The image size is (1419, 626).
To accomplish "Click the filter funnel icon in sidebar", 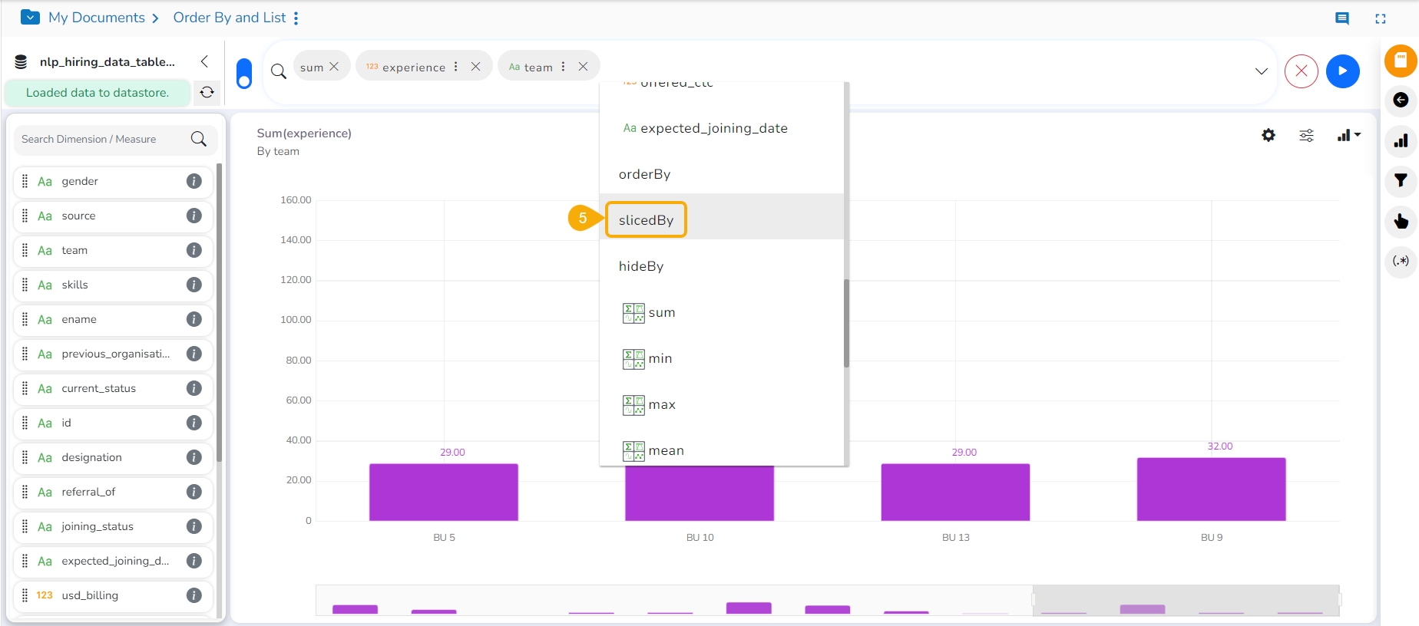I will (1401, 180).
